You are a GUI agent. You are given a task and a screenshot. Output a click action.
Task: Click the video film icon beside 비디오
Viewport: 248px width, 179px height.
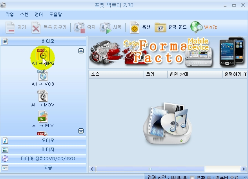pyautogui.click(x=5, y=41)
